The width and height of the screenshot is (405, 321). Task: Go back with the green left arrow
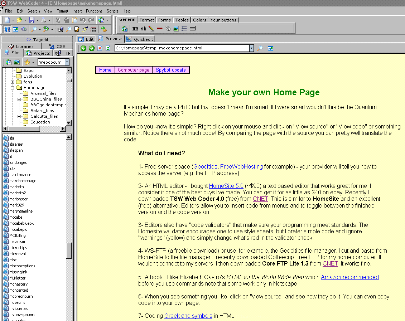coord(83,48)
